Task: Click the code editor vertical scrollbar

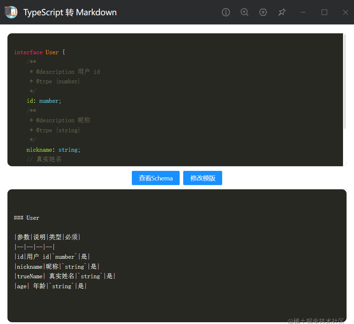Action: tap(344, 82)
